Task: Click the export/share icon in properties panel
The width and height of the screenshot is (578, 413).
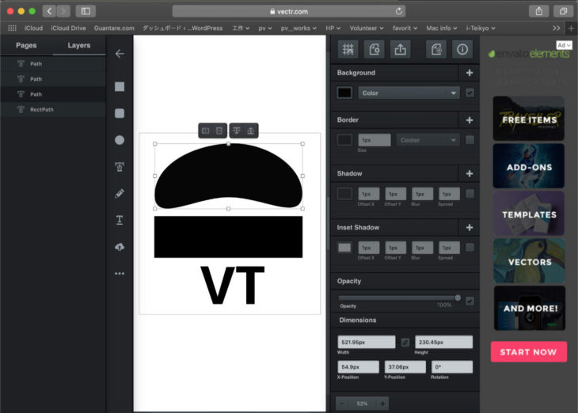Action: coord(401,49)
